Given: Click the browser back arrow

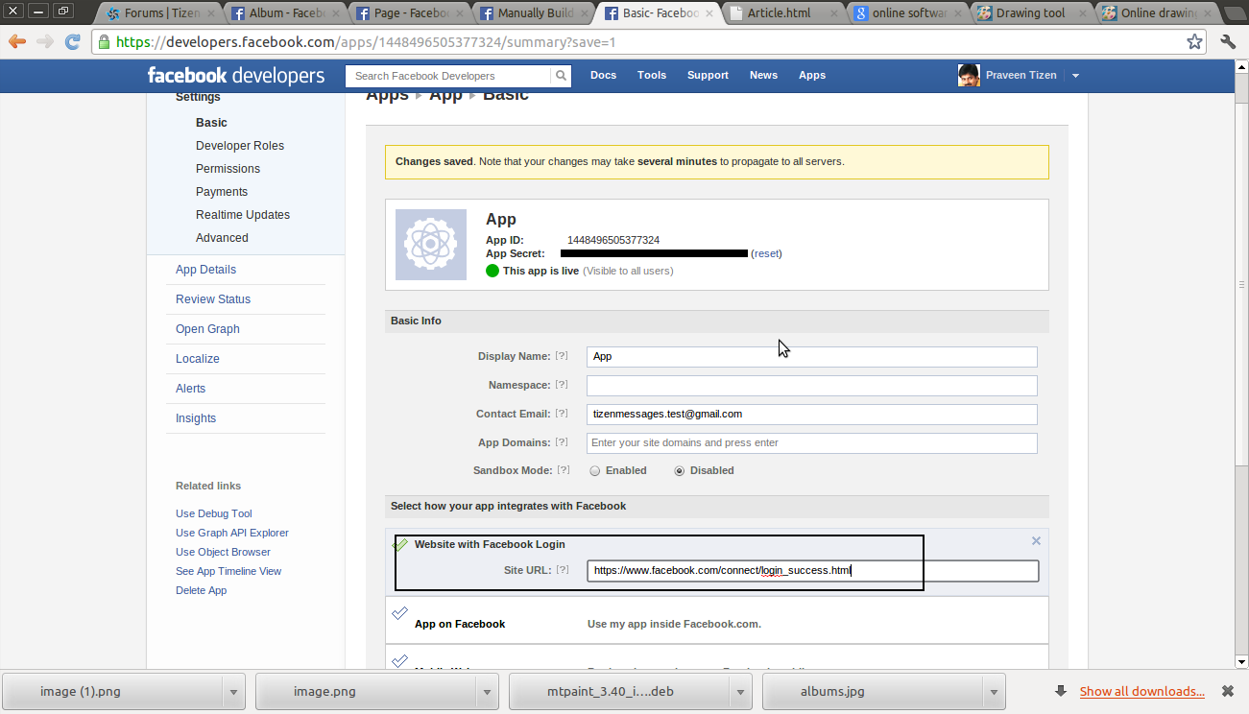Looking at the screenshot, I should [17, 42].
